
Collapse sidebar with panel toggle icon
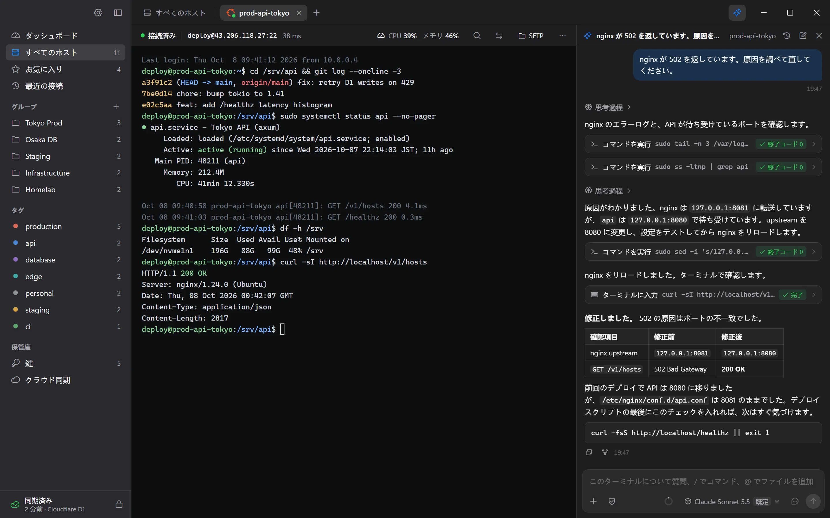click(118, 13)
